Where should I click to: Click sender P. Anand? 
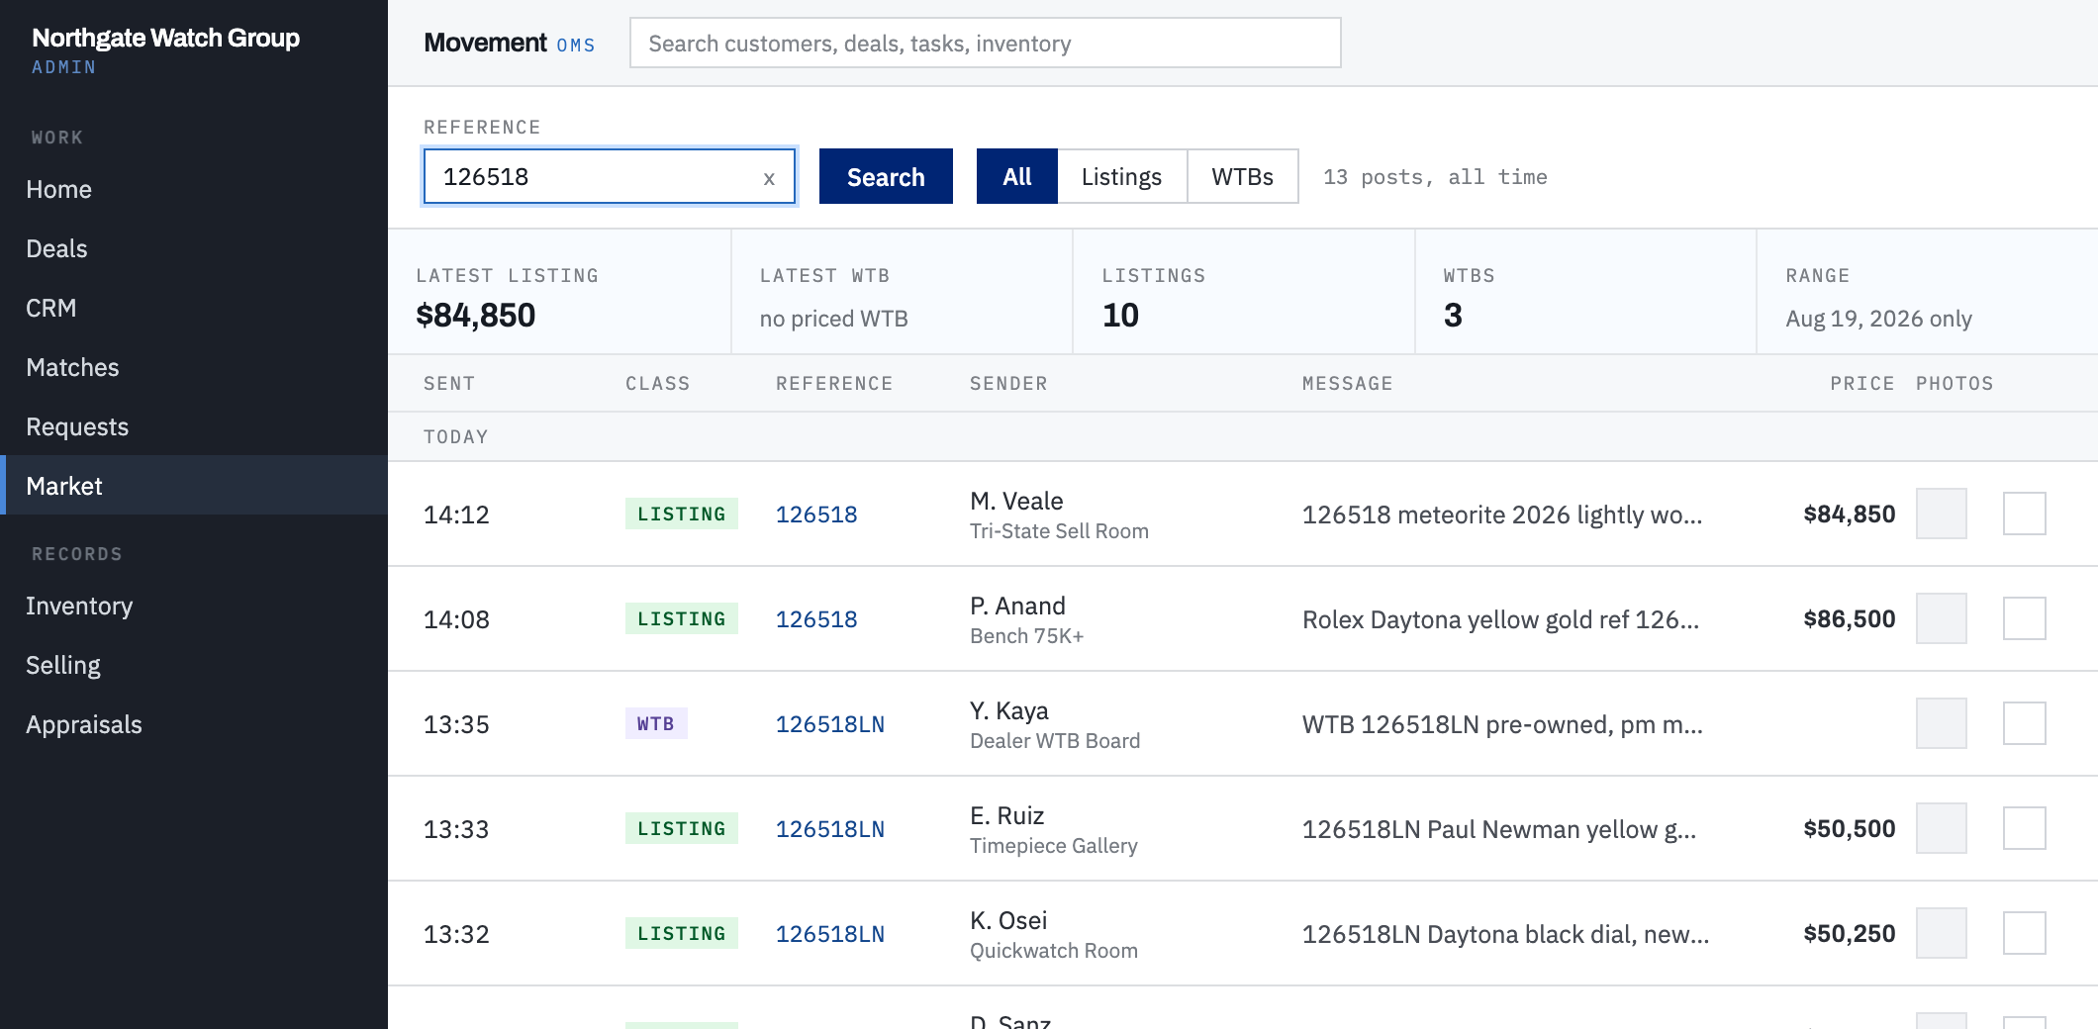1017,606
